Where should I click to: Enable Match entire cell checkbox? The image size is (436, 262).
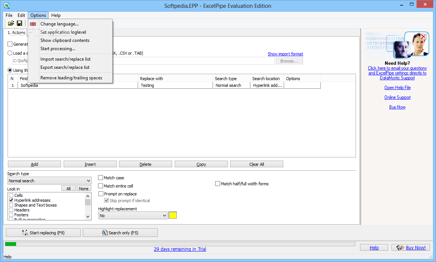coord(101,186)
